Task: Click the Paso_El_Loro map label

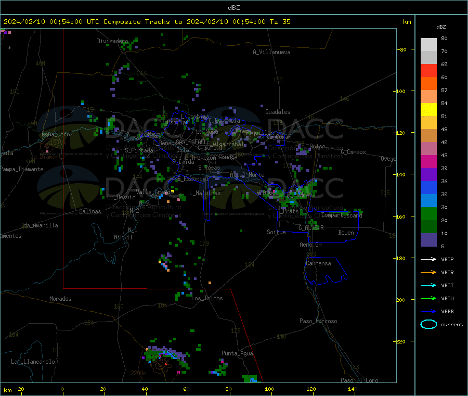Action: tap(359, 380)
